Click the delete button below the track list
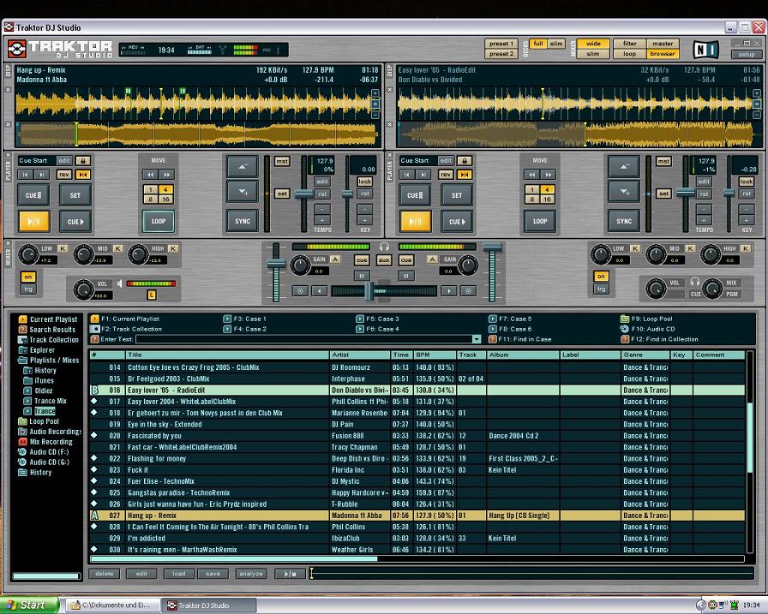This screenshot has height=614, width=768. coord(105,574)
